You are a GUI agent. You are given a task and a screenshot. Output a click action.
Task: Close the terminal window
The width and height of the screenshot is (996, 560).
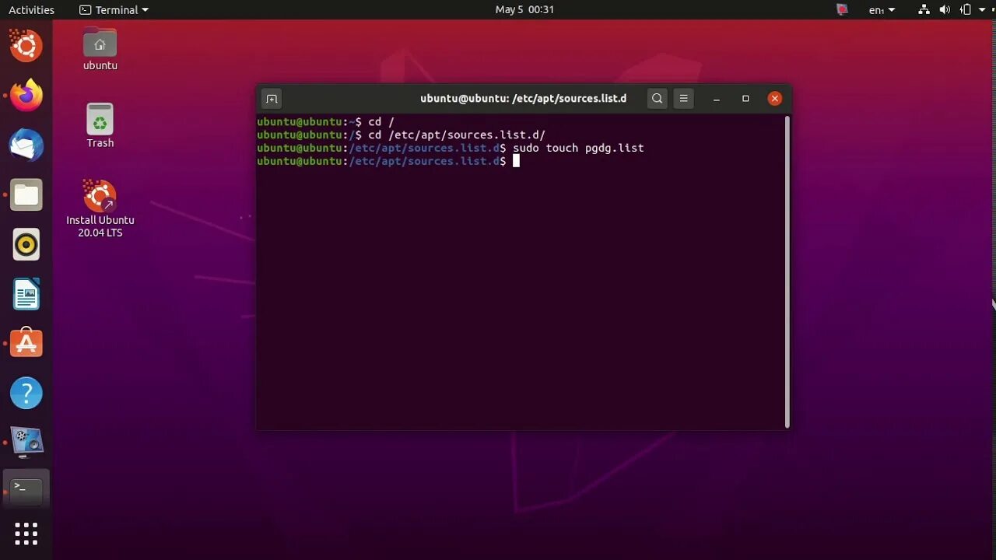[x=774, y=99]
